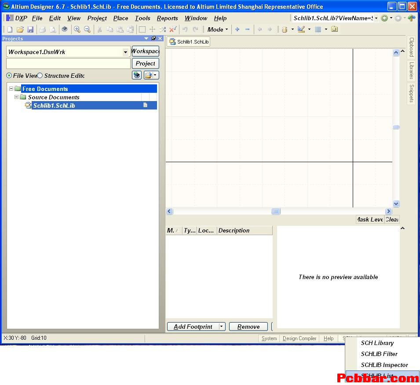Click the drawing tools pencil icon
The height and width of the screenshot is (385, 420).
pyautogui.click(x=301, y=29)
